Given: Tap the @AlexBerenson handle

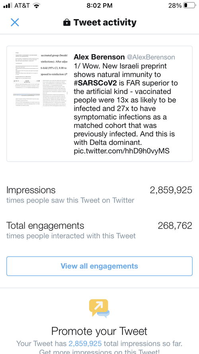Looking at the screenshot, I should [151, 57].
